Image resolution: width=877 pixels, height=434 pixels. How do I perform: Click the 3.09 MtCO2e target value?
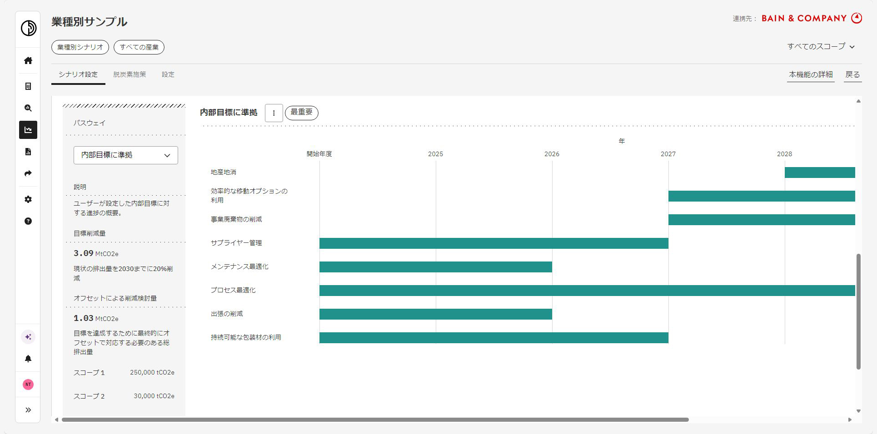tap(96, 253)
